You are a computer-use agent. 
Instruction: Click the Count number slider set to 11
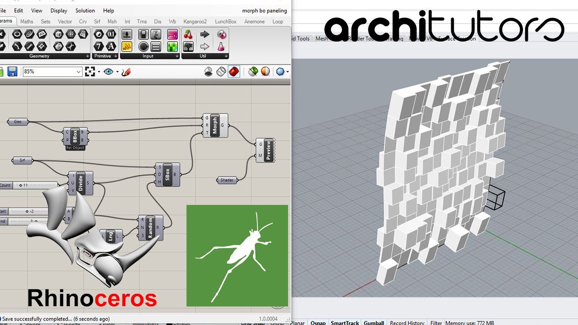[28, 186]
